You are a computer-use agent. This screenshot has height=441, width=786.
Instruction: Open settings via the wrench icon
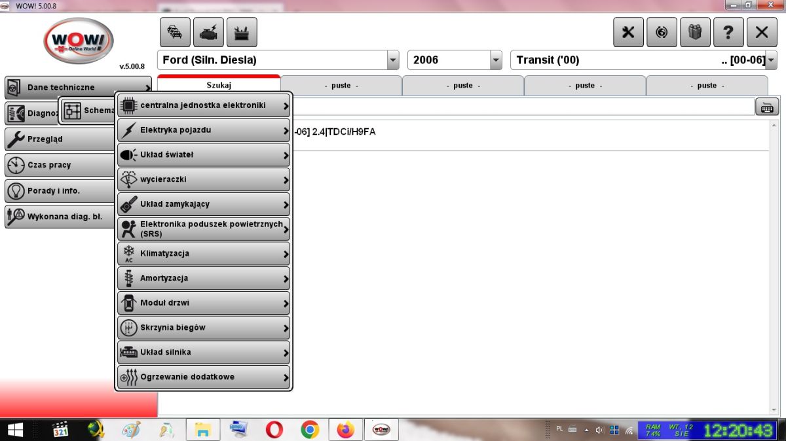pyautogui.click(x=628, y=32)
